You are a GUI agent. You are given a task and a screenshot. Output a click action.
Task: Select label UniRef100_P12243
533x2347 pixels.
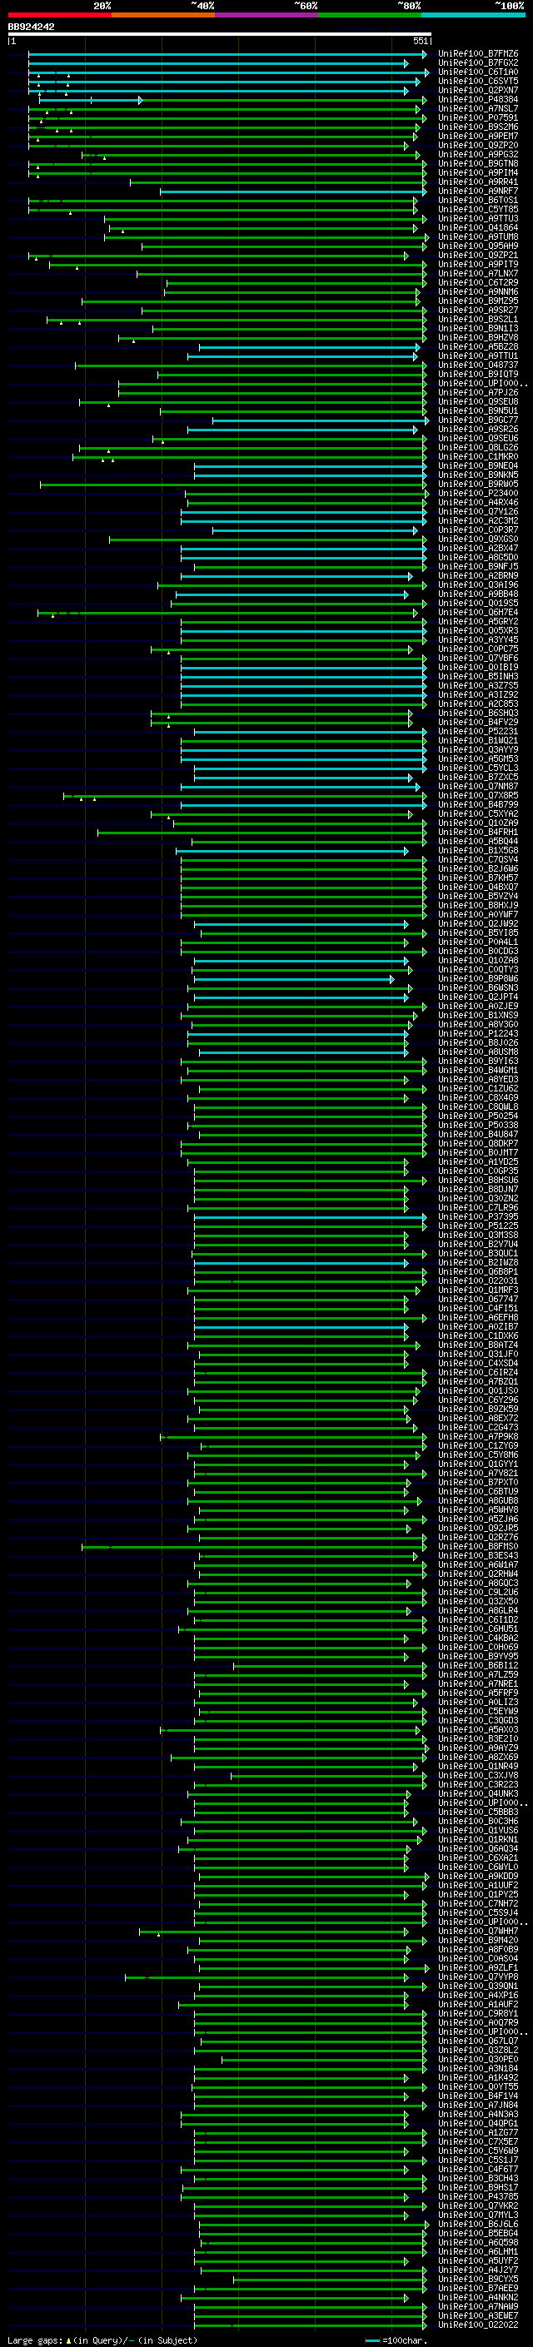point(478,1033)
